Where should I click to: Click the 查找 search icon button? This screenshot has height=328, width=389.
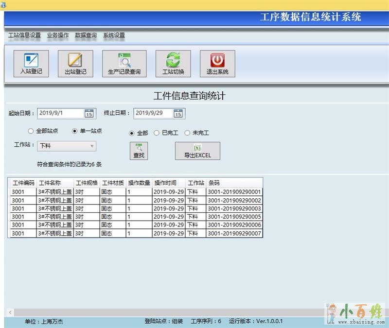point(139,151)
